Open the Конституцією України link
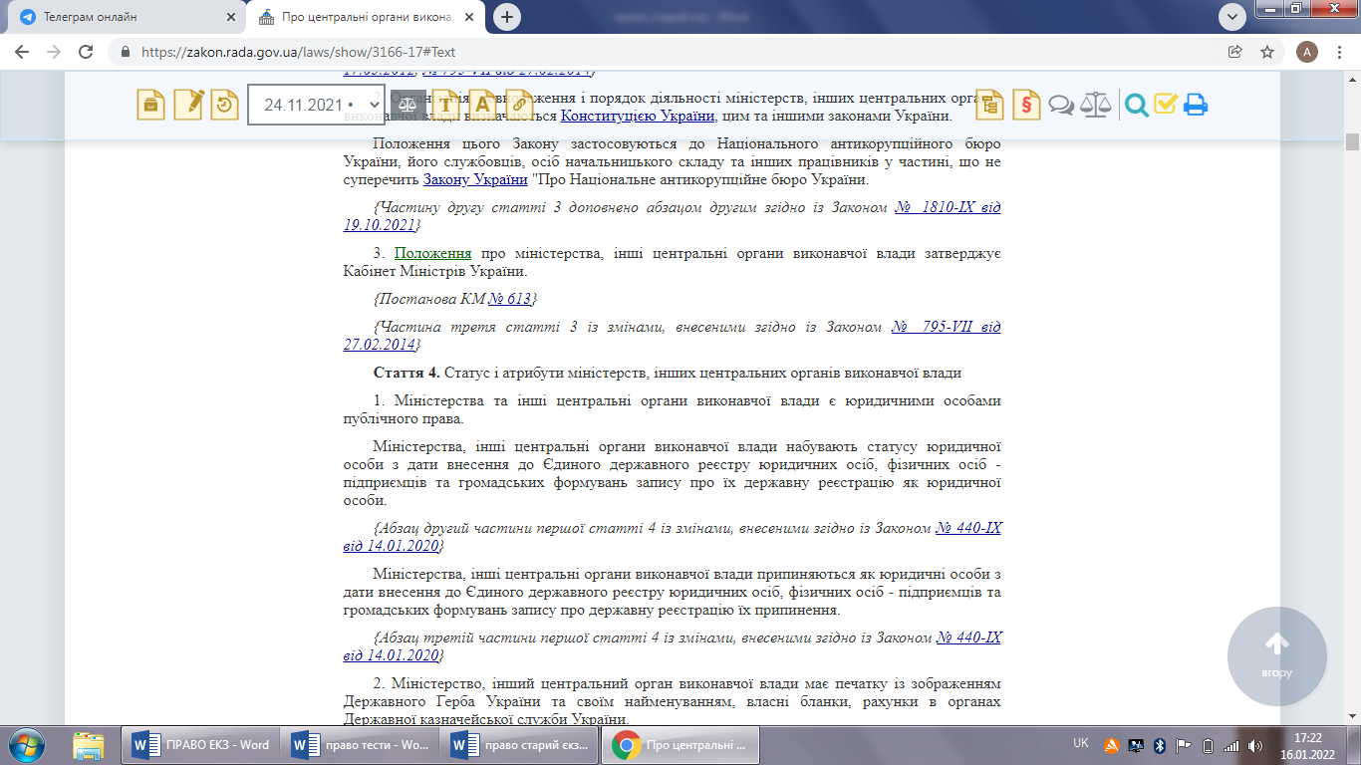 coord(637,116)
